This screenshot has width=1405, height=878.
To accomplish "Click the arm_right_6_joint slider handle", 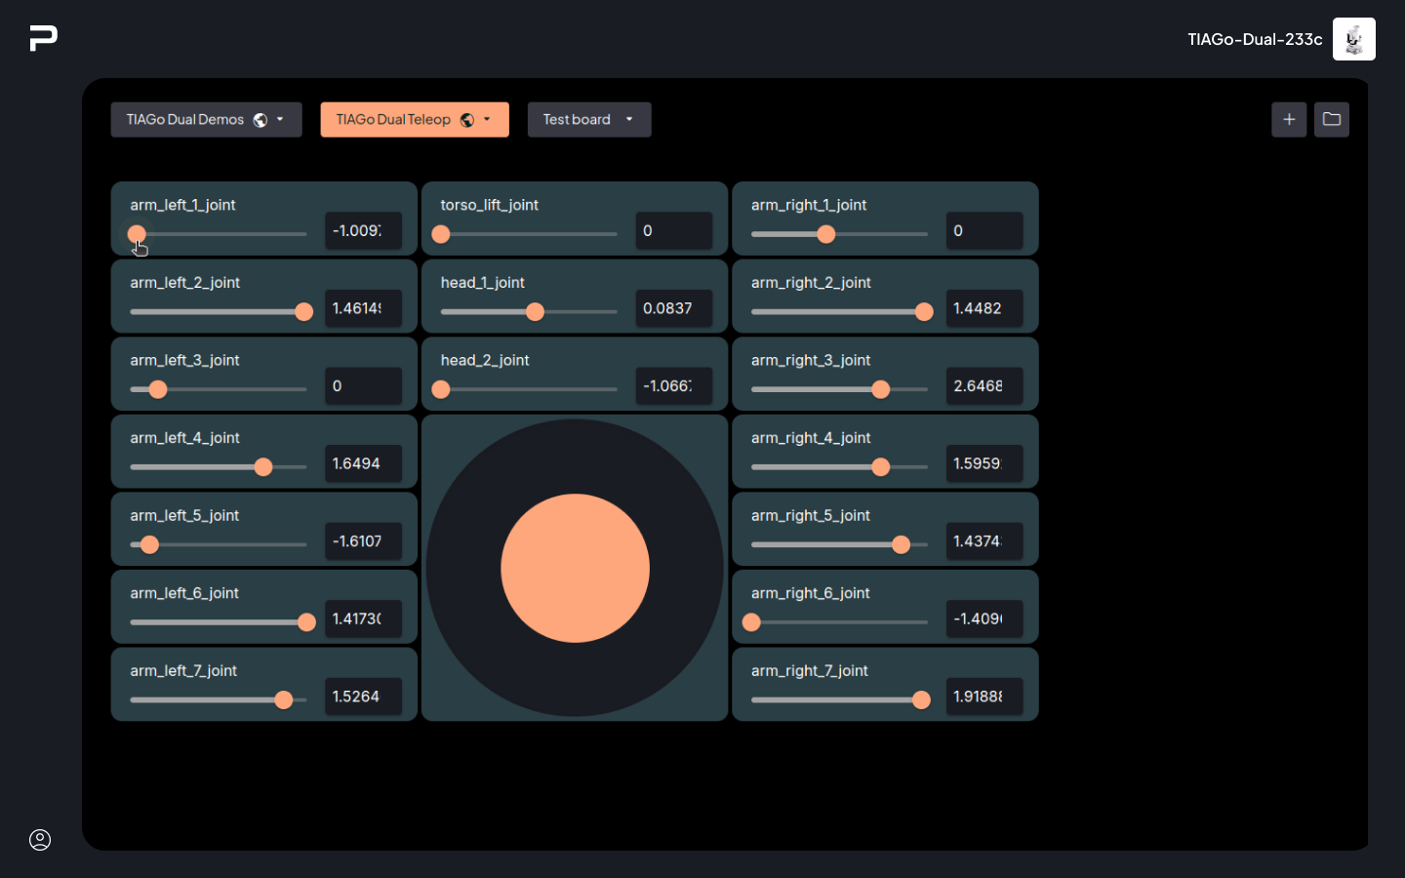I will point(751,622).
